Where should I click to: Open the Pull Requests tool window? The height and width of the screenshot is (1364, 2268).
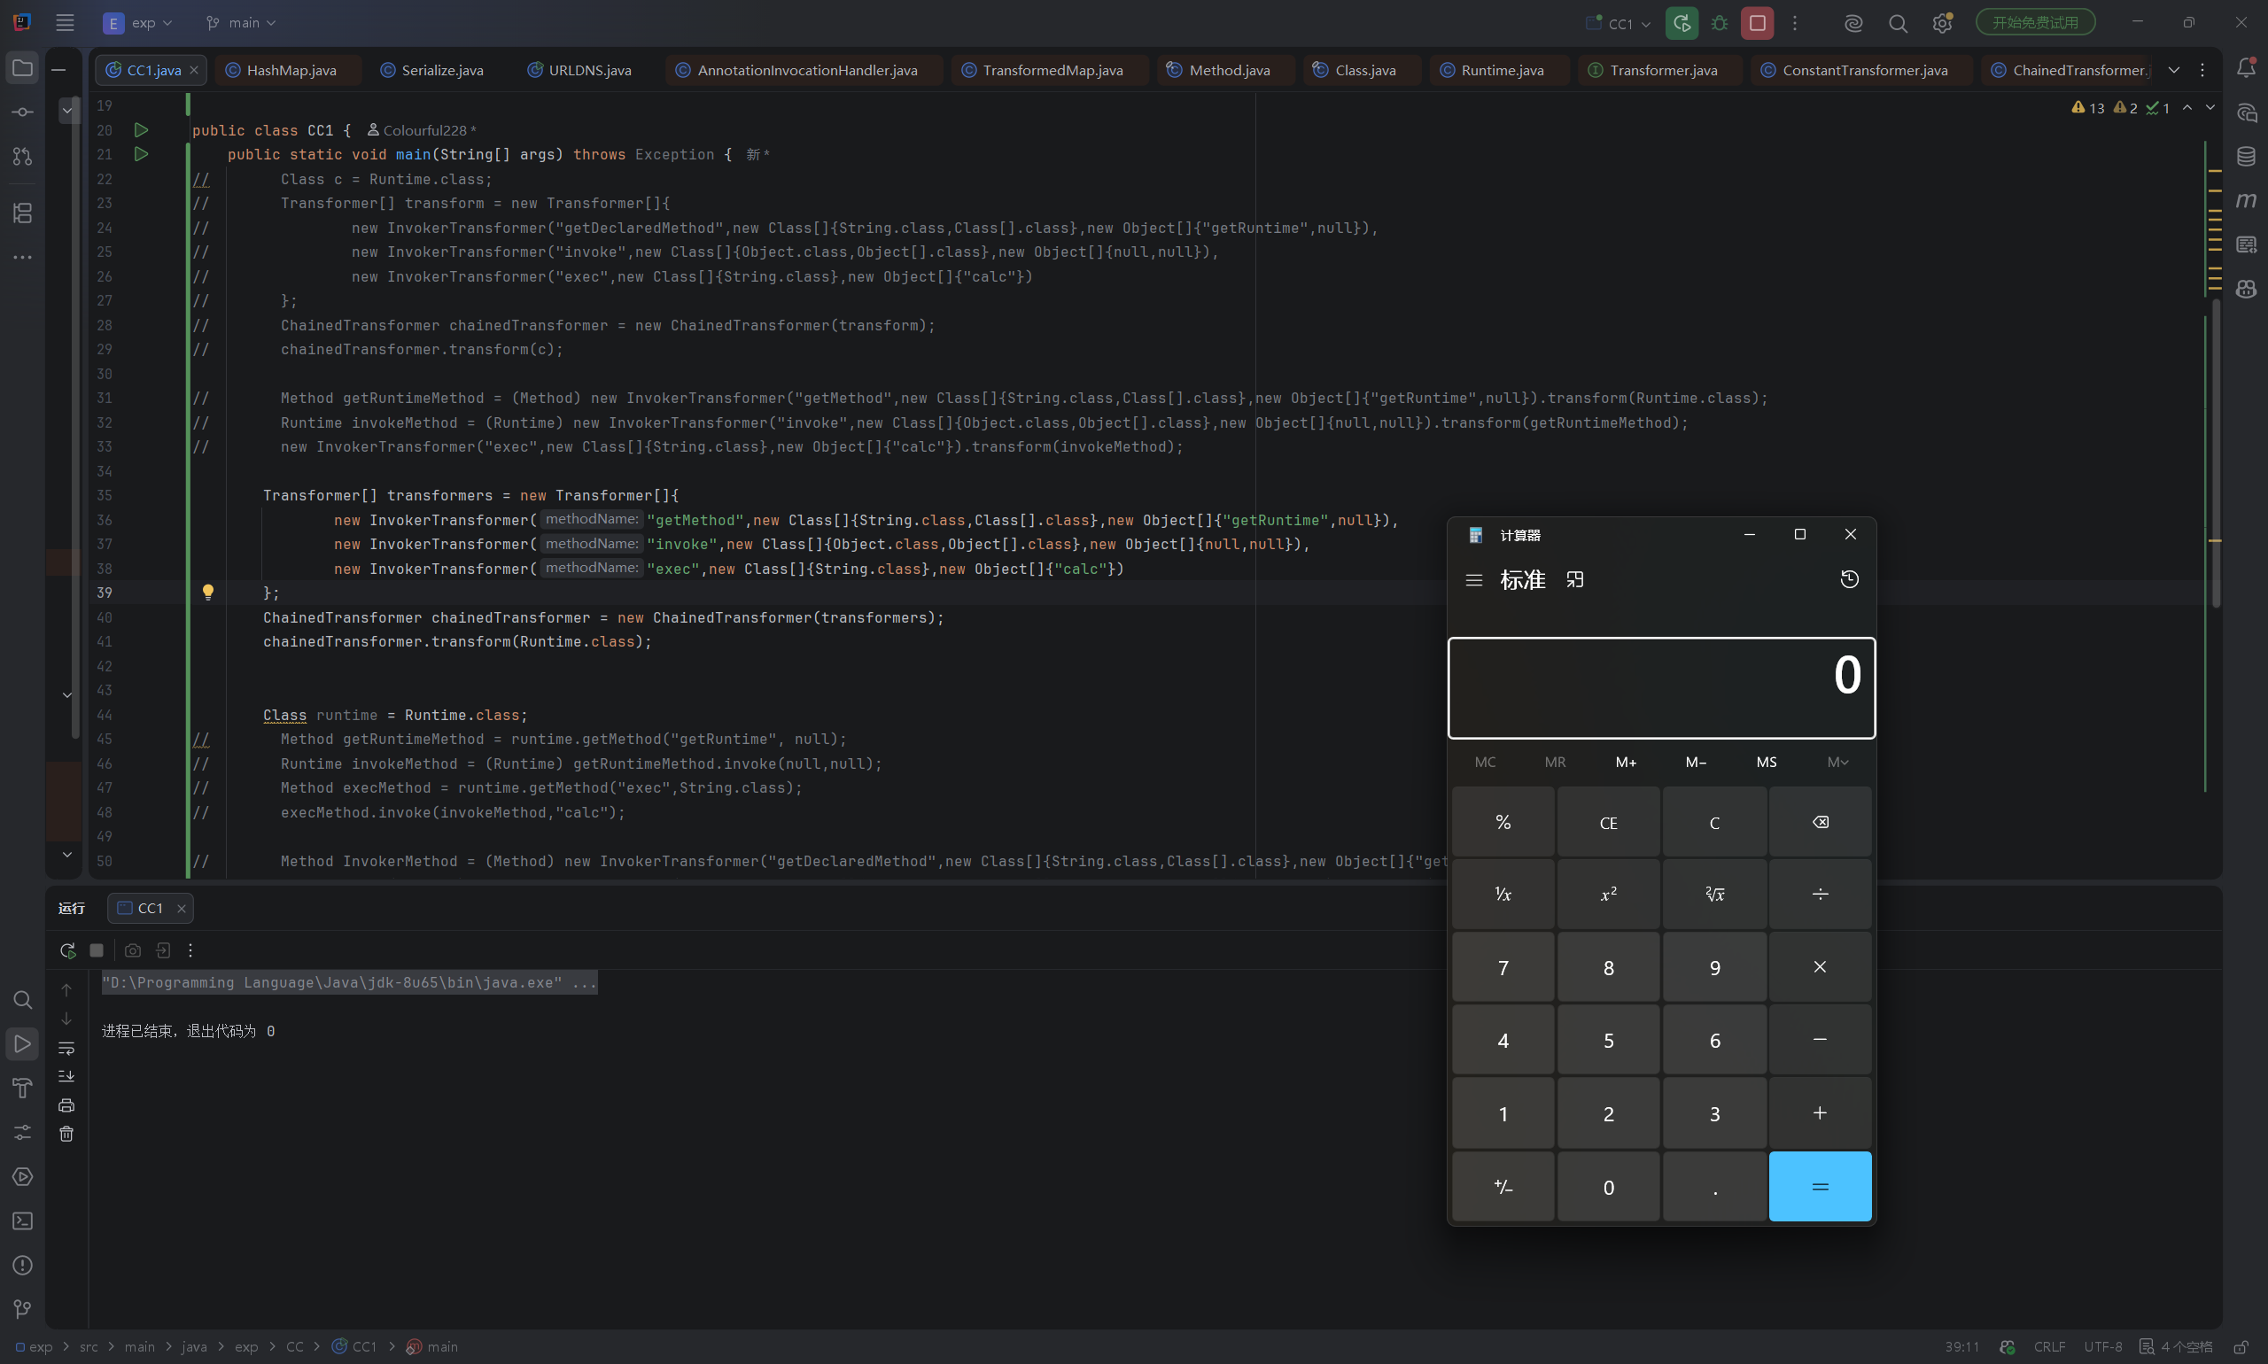(22, 156)
